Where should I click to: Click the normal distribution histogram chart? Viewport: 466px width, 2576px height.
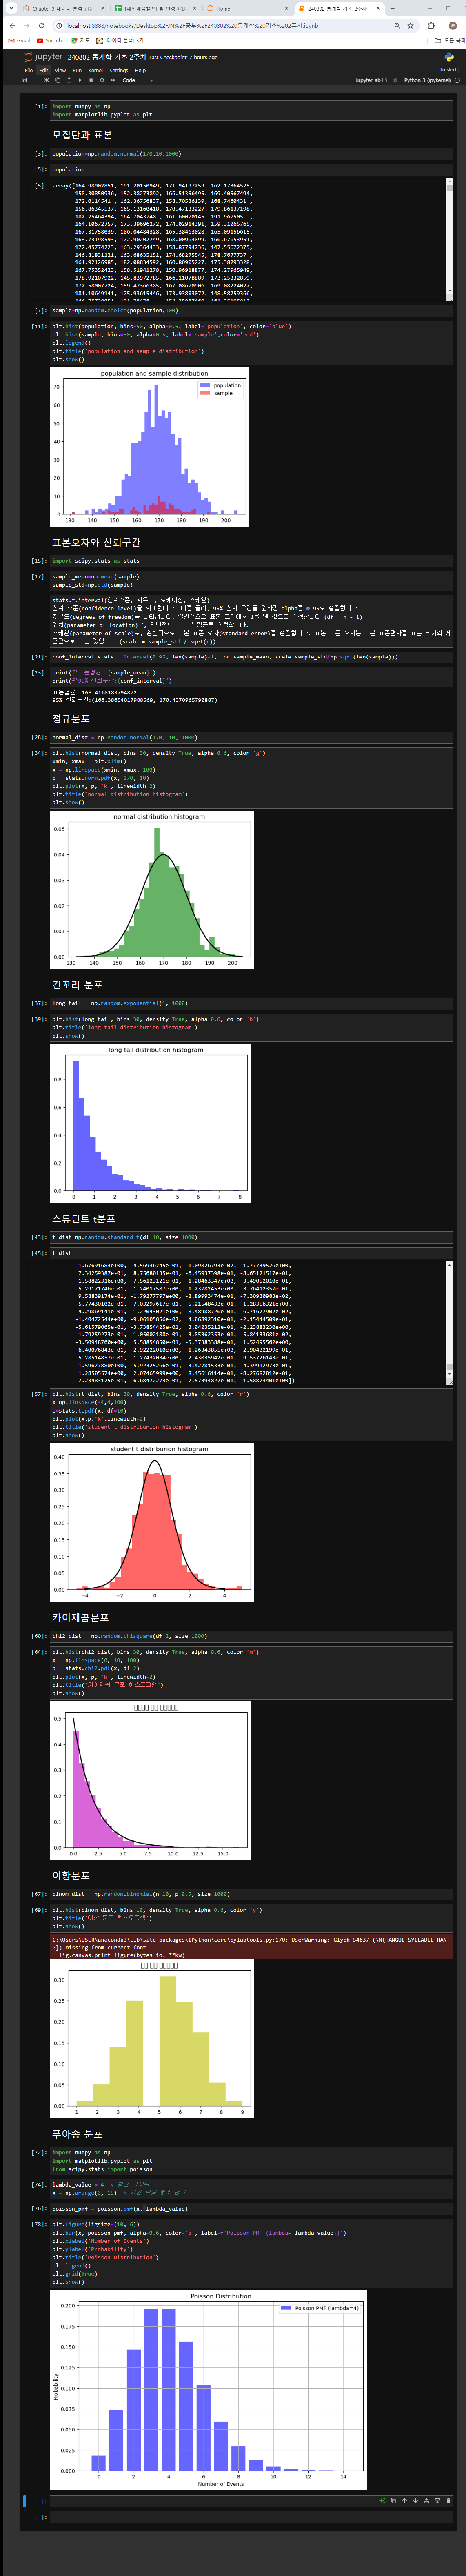click(x=152, y=890)
